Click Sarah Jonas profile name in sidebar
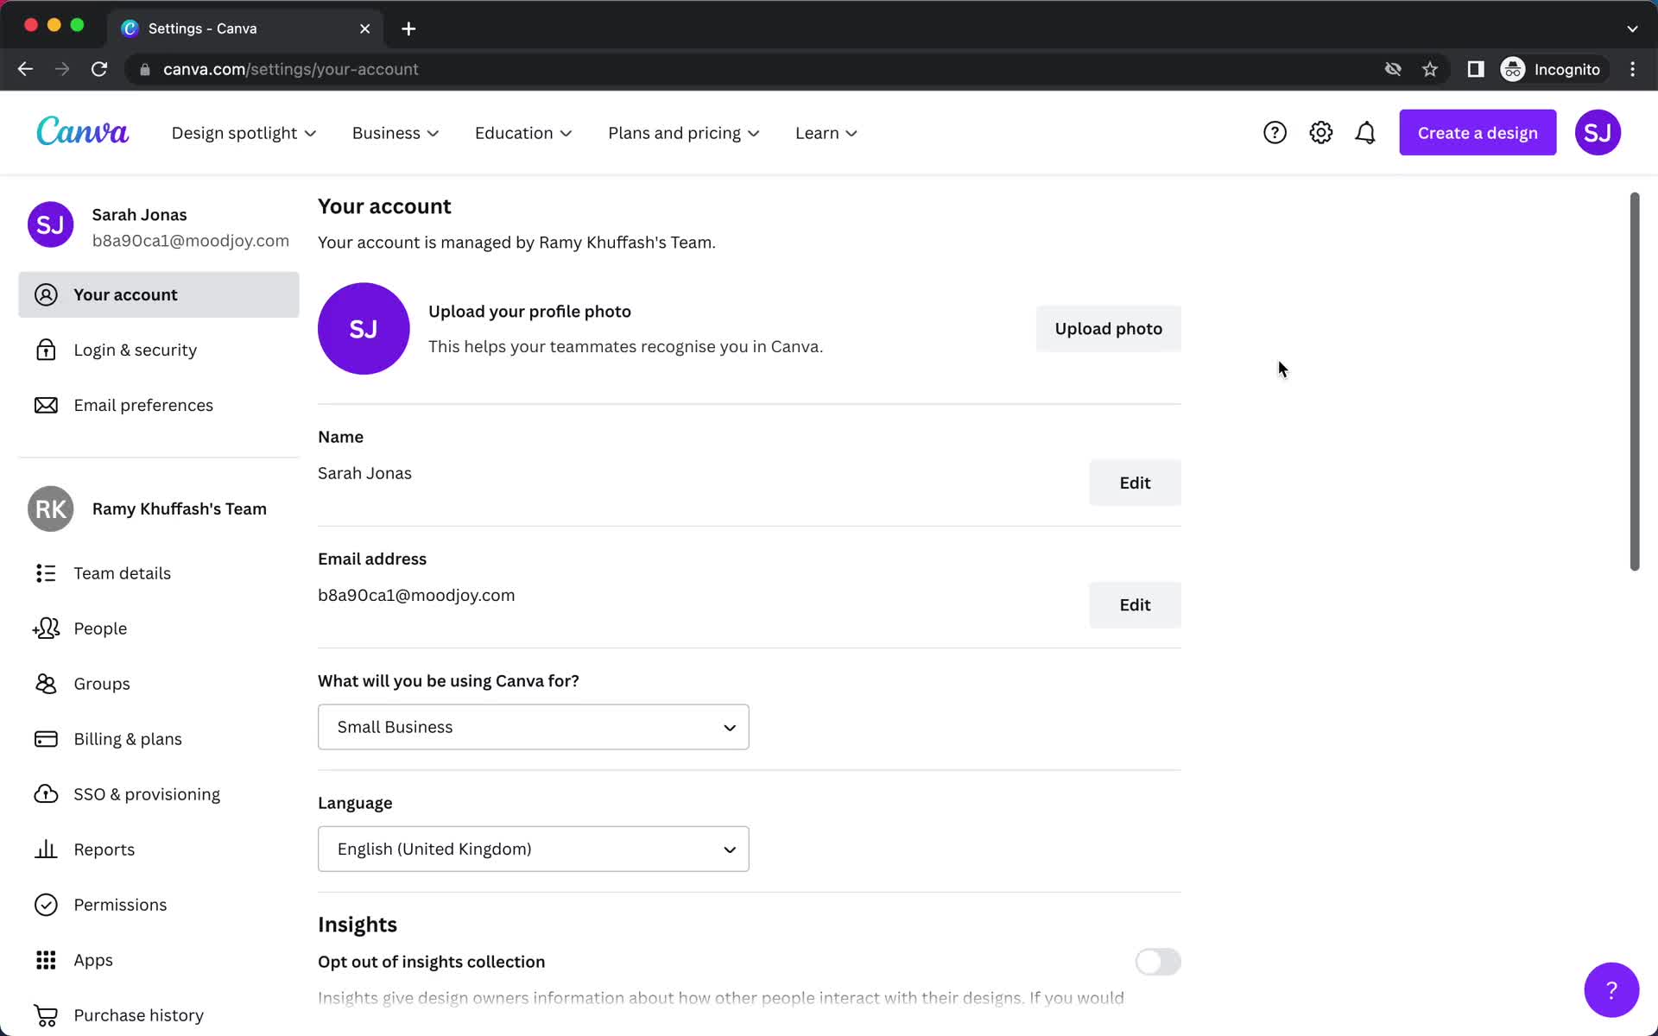The image size is (1658, 1036). click(139, 214)
